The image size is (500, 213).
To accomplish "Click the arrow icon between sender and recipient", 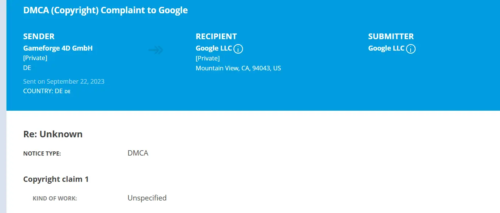I will (x=156, y=50).
